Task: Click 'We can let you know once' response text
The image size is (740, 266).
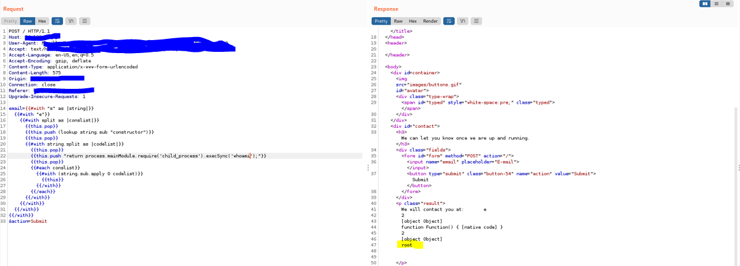Action: coord(465,138)
